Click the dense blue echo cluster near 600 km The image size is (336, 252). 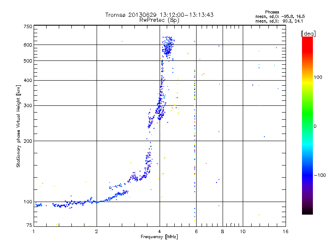[168, 47]
